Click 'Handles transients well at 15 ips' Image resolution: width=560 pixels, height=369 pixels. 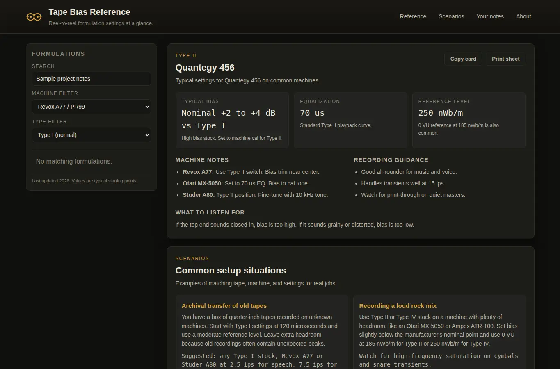403,183
